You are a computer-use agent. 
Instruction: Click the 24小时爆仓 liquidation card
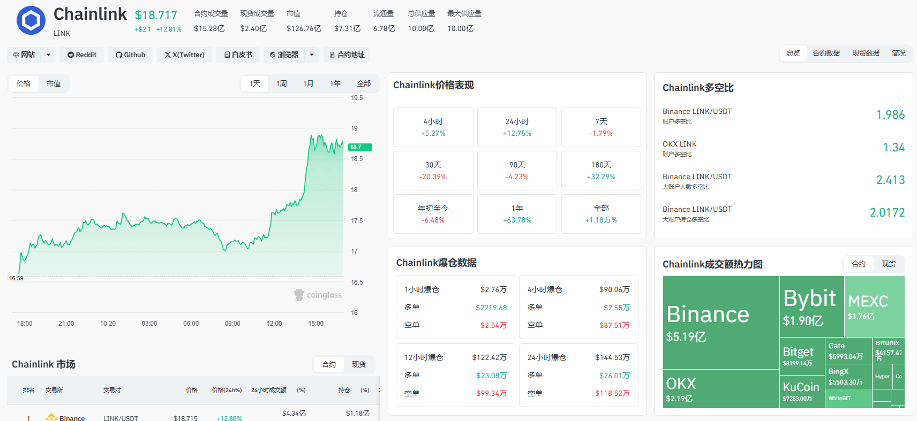coord(578,375)
